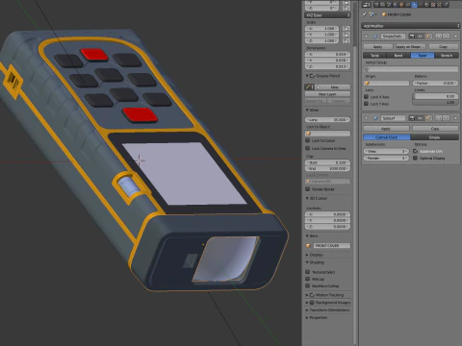Enable Render Border checkbox
462x346 pixels.
coord(307,189)
